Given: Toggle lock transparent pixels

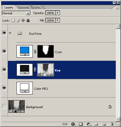Looking at the screenshot, I should 13,20.
